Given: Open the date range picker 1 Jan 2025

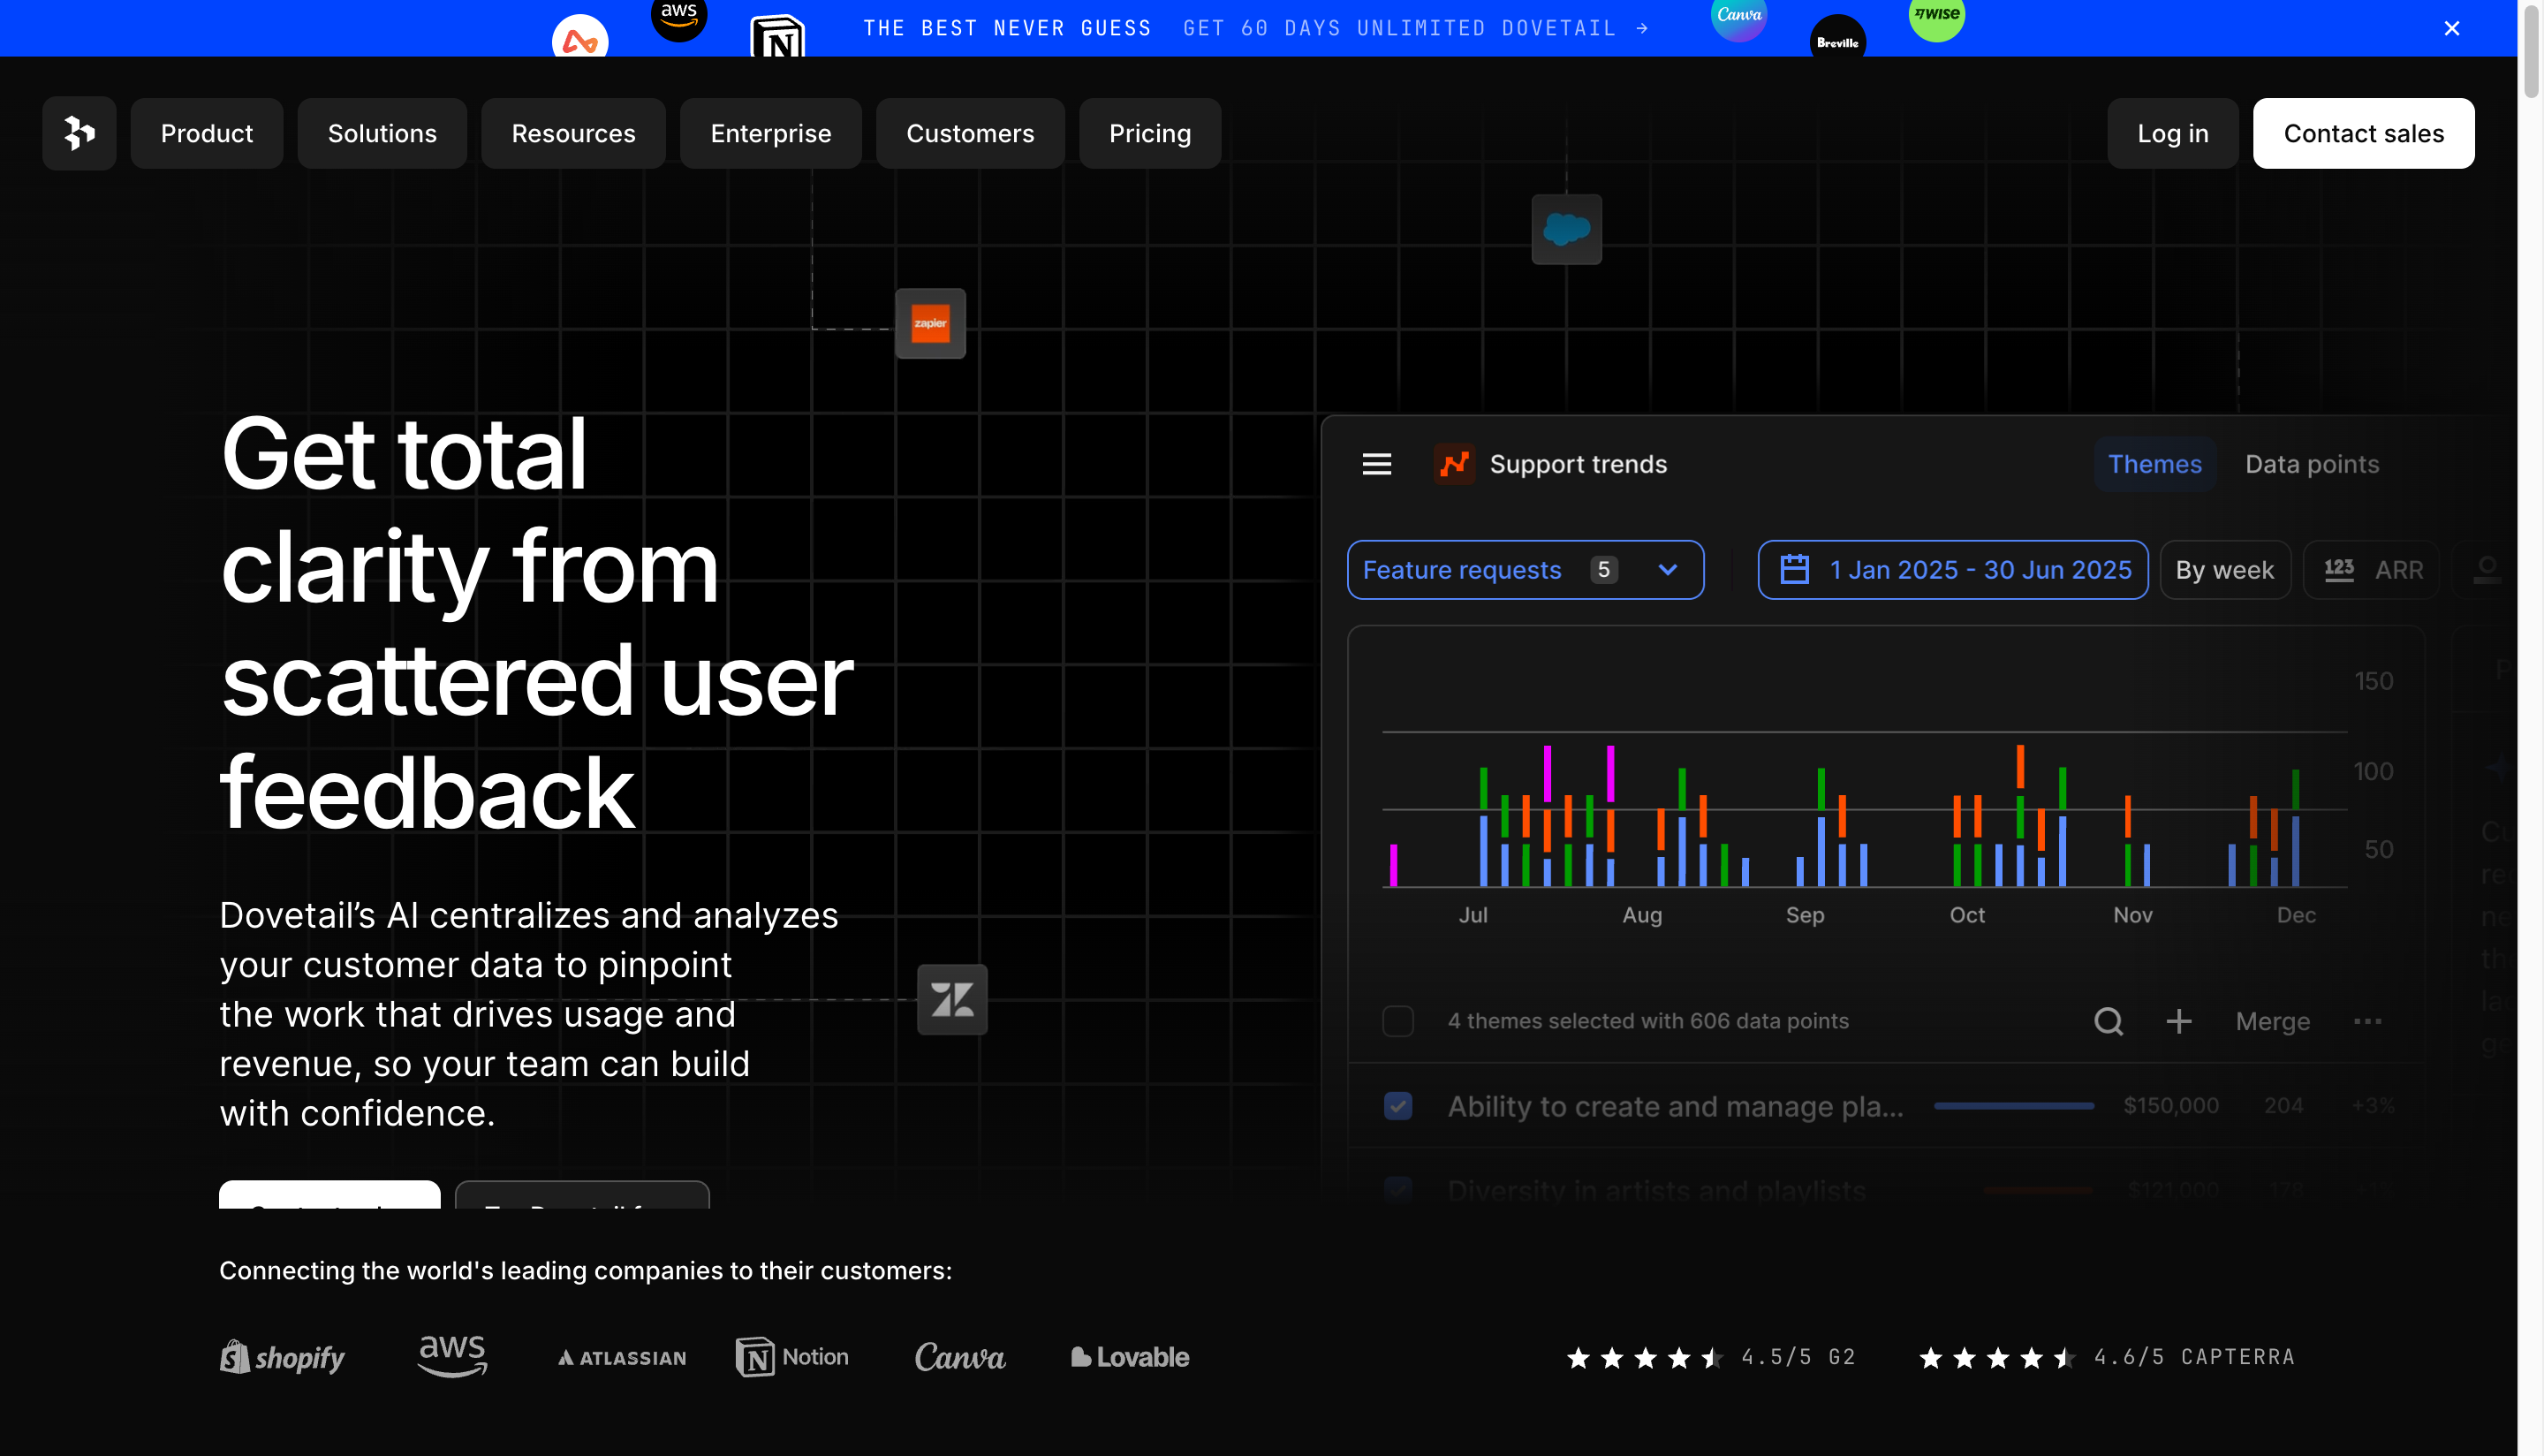Looking at the screenshot, I should 1952,570.
